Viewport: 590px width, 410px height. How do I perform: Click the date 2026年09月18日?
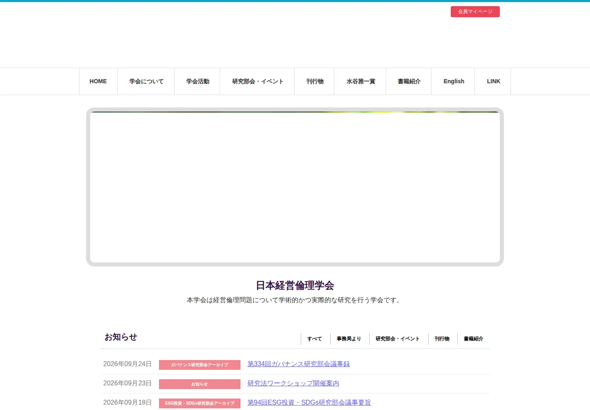point(127,403)
